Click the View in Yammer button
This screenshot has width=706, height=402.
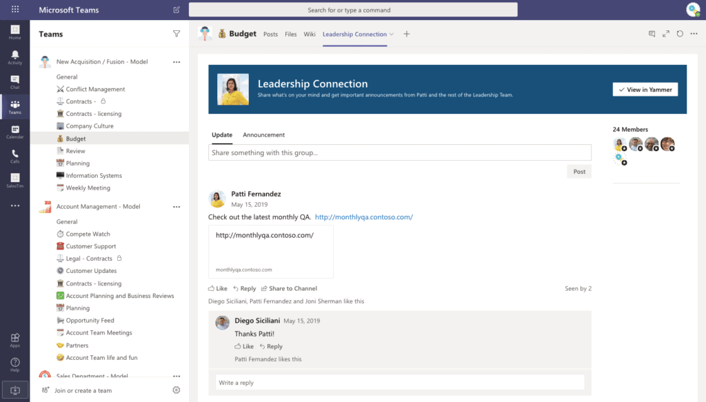pyautogui.click(x=645, y=90)
